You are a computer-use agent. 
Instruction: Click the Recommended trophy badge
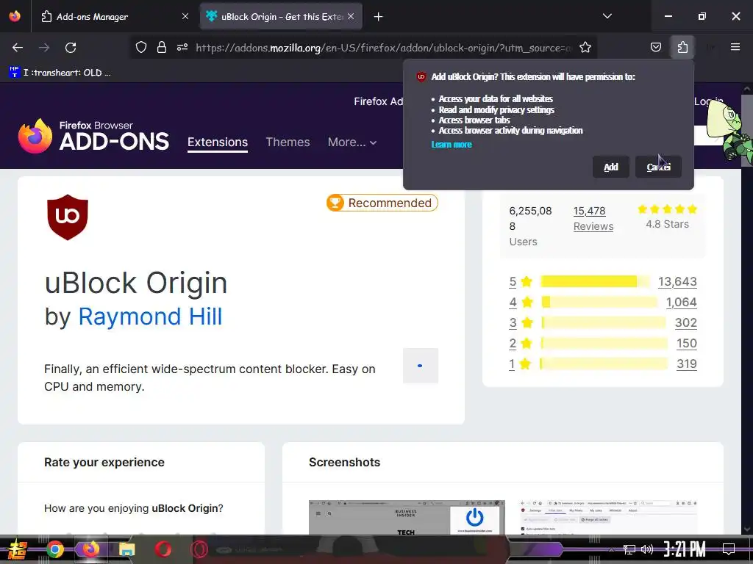point(382,203)
